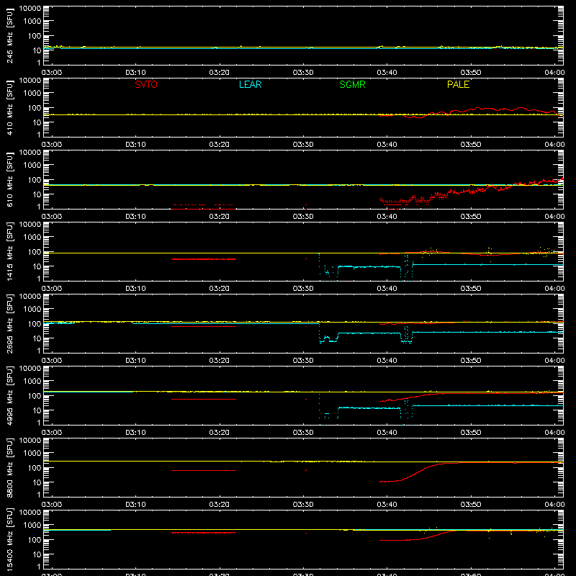Click the 03:10 time label under 245 MHz panel
The image size is (576, 576).
click(x=135, y=73)
